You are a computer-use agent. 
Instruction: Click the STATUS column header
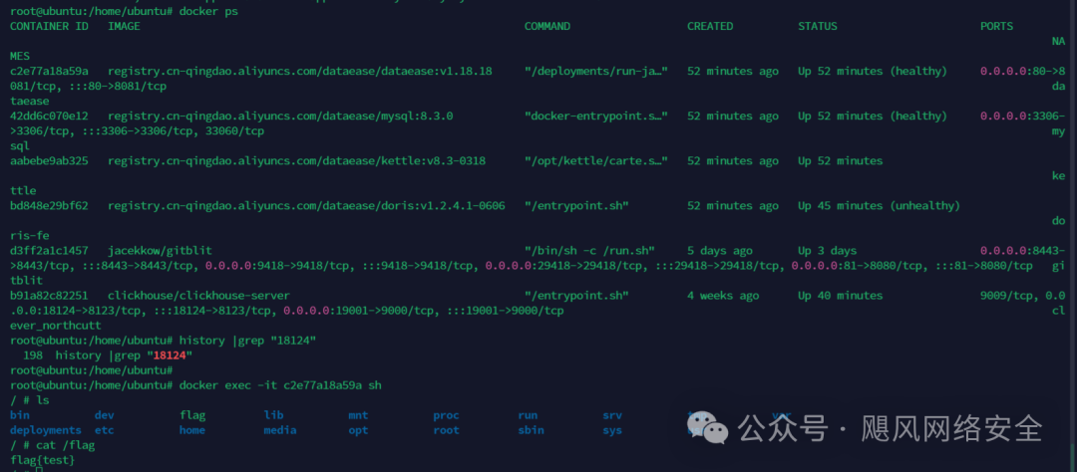pyautogui.click(x=818, y=26)
